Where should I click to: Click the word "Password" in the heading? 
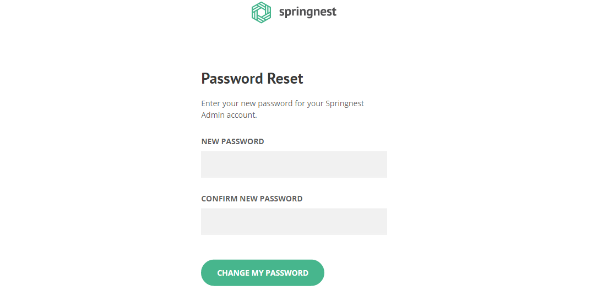point(232,79)
